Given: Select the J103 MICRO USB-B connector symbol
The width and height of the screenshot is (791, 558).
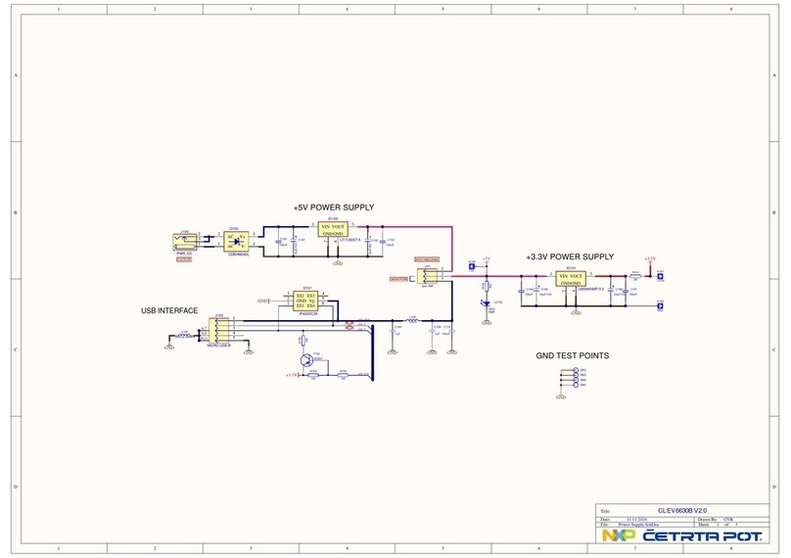Looking at the screenshot, I should click(x=218, y=330).
